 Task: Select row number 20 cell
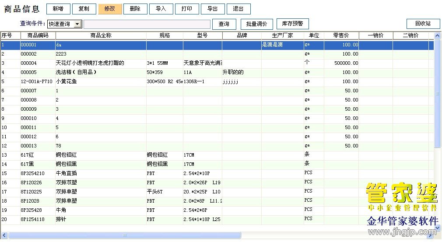[10, 219]
